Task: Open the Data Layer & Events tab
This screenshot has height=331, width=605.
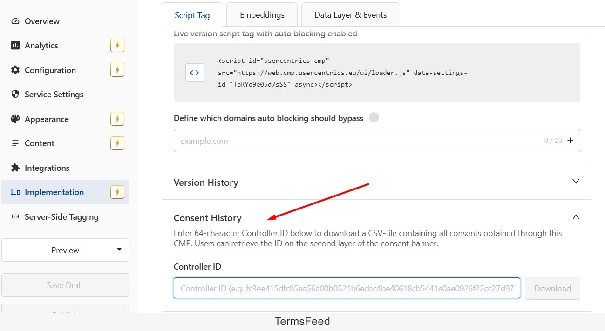Action: pos(351,15)
